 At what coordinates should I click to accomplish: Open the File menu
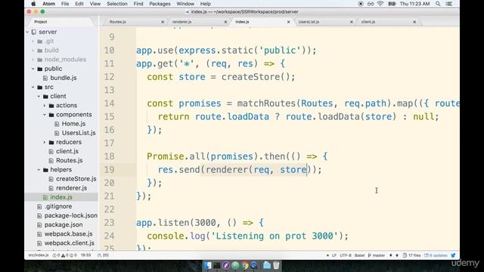click(x=65, y=4)
